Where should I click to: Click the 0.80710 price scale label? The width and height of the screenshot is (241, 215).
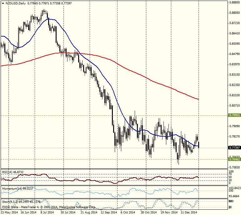[x=234, y=106]
